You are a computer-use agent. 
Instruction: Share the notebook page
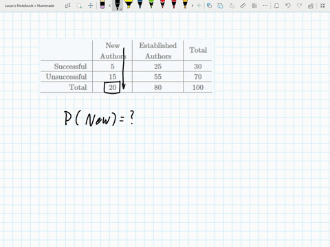tap(311, 5)
